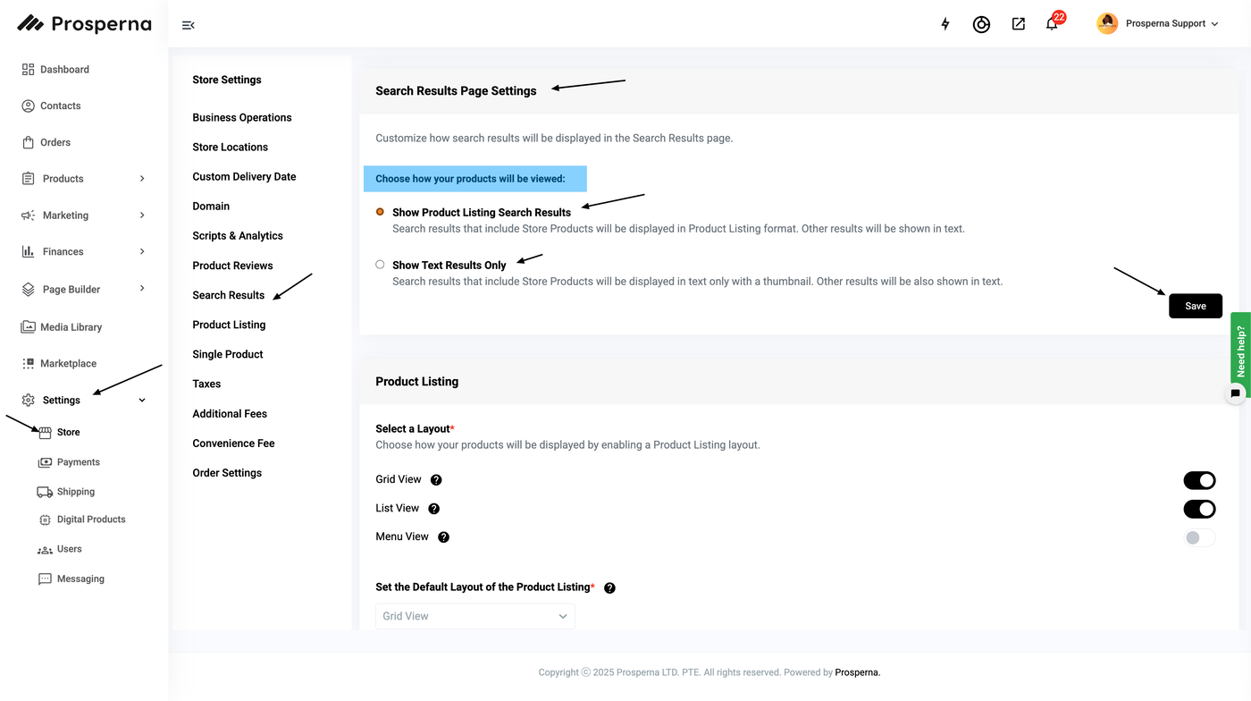This screenshot has width=1251, height=701.
Task: Click the Grid View help question icon
Action: point(436,480)
